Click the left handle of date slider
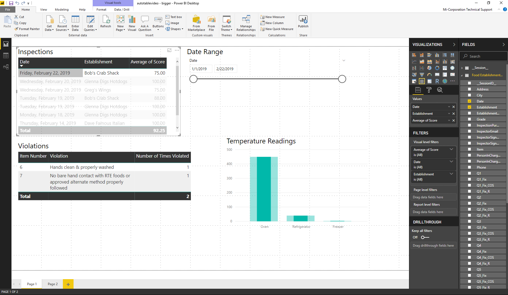508x295 pixels. (x=193, y=79)
